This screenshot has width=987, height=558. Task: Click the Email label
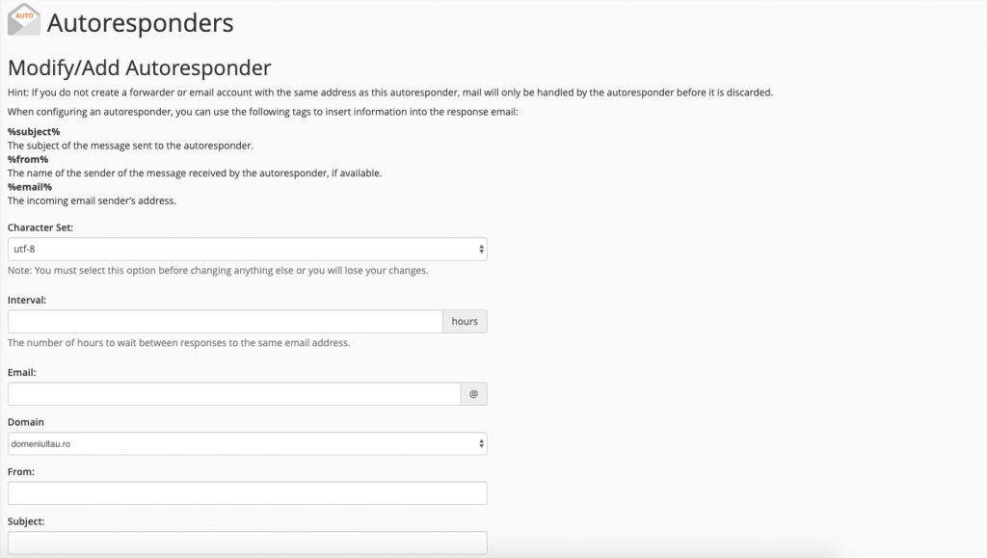tap(22, 372)
